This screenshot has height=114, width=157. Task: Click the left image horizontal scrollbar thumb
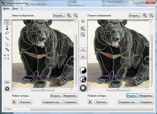pos(43,90)
